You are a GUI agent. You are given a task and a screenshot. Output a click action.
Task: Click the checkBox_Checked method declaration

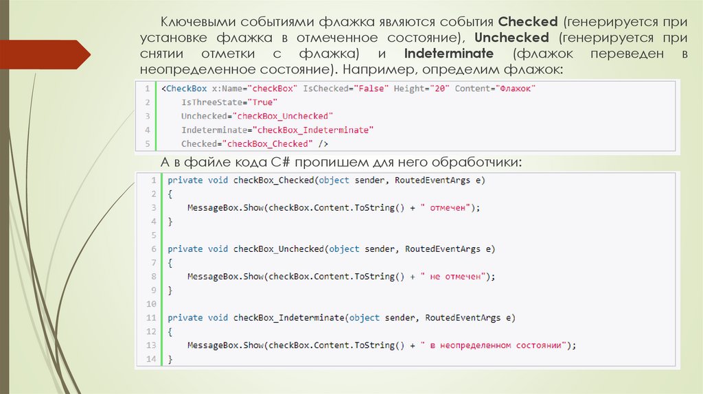click(x=326, y=181)
